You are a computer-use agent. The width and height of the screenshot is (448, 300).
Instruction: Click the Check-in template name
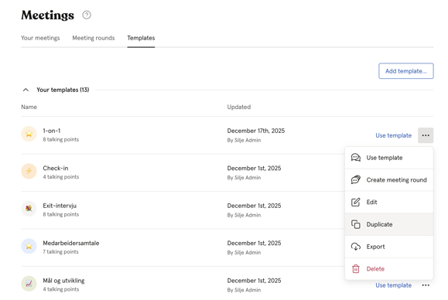[x=56, y=168]
